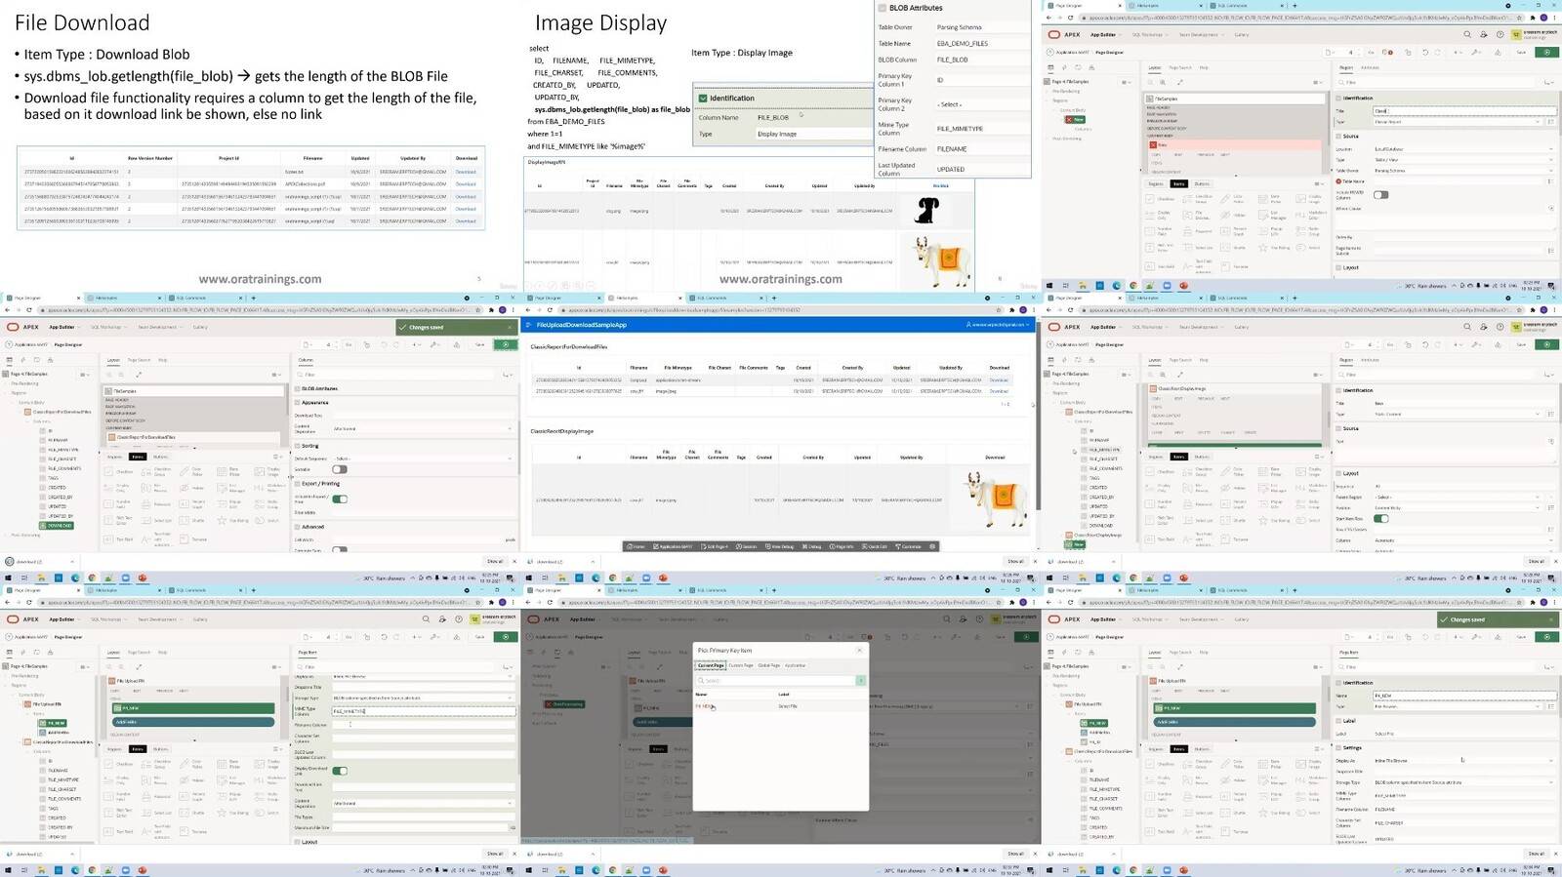This screenshot has height=877, width=1562.
Task: Open Page Search tab in Column properties frame
Action: [139, 359]
